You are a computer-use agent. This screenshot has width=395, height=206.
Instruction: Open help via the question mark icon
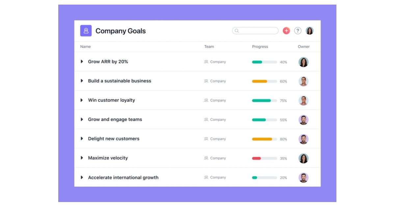coord(297,31)
